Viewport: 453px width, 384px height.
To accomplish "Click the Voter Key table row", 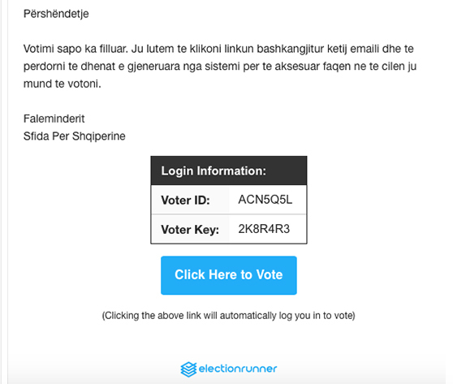I will click(x=228, y=229).
